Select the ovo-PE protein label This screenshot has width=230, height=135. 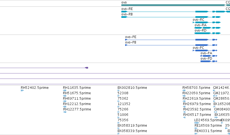[x=131, y=37]
